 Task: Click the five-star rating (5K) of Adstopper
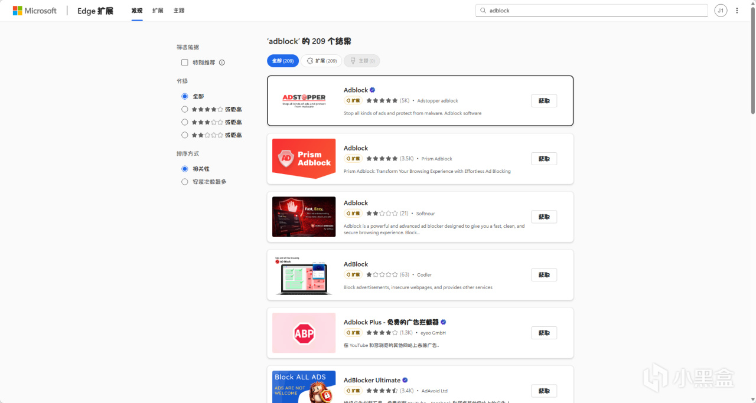[x=387, y=101]
